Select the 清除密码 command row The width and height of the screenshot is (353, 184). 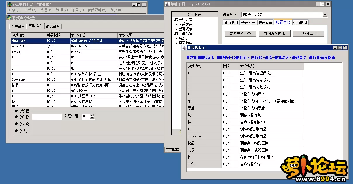tap(87, 41)
